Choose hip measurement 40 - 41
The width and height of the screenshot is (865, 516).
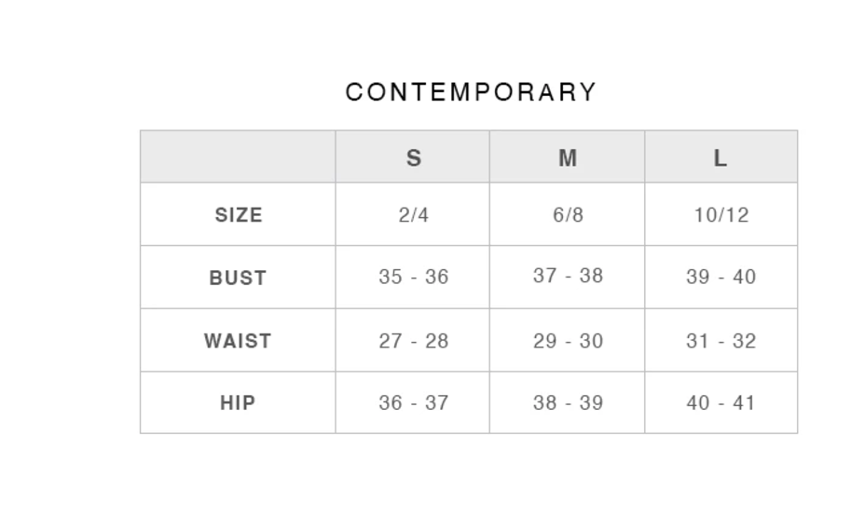(721, 403)
